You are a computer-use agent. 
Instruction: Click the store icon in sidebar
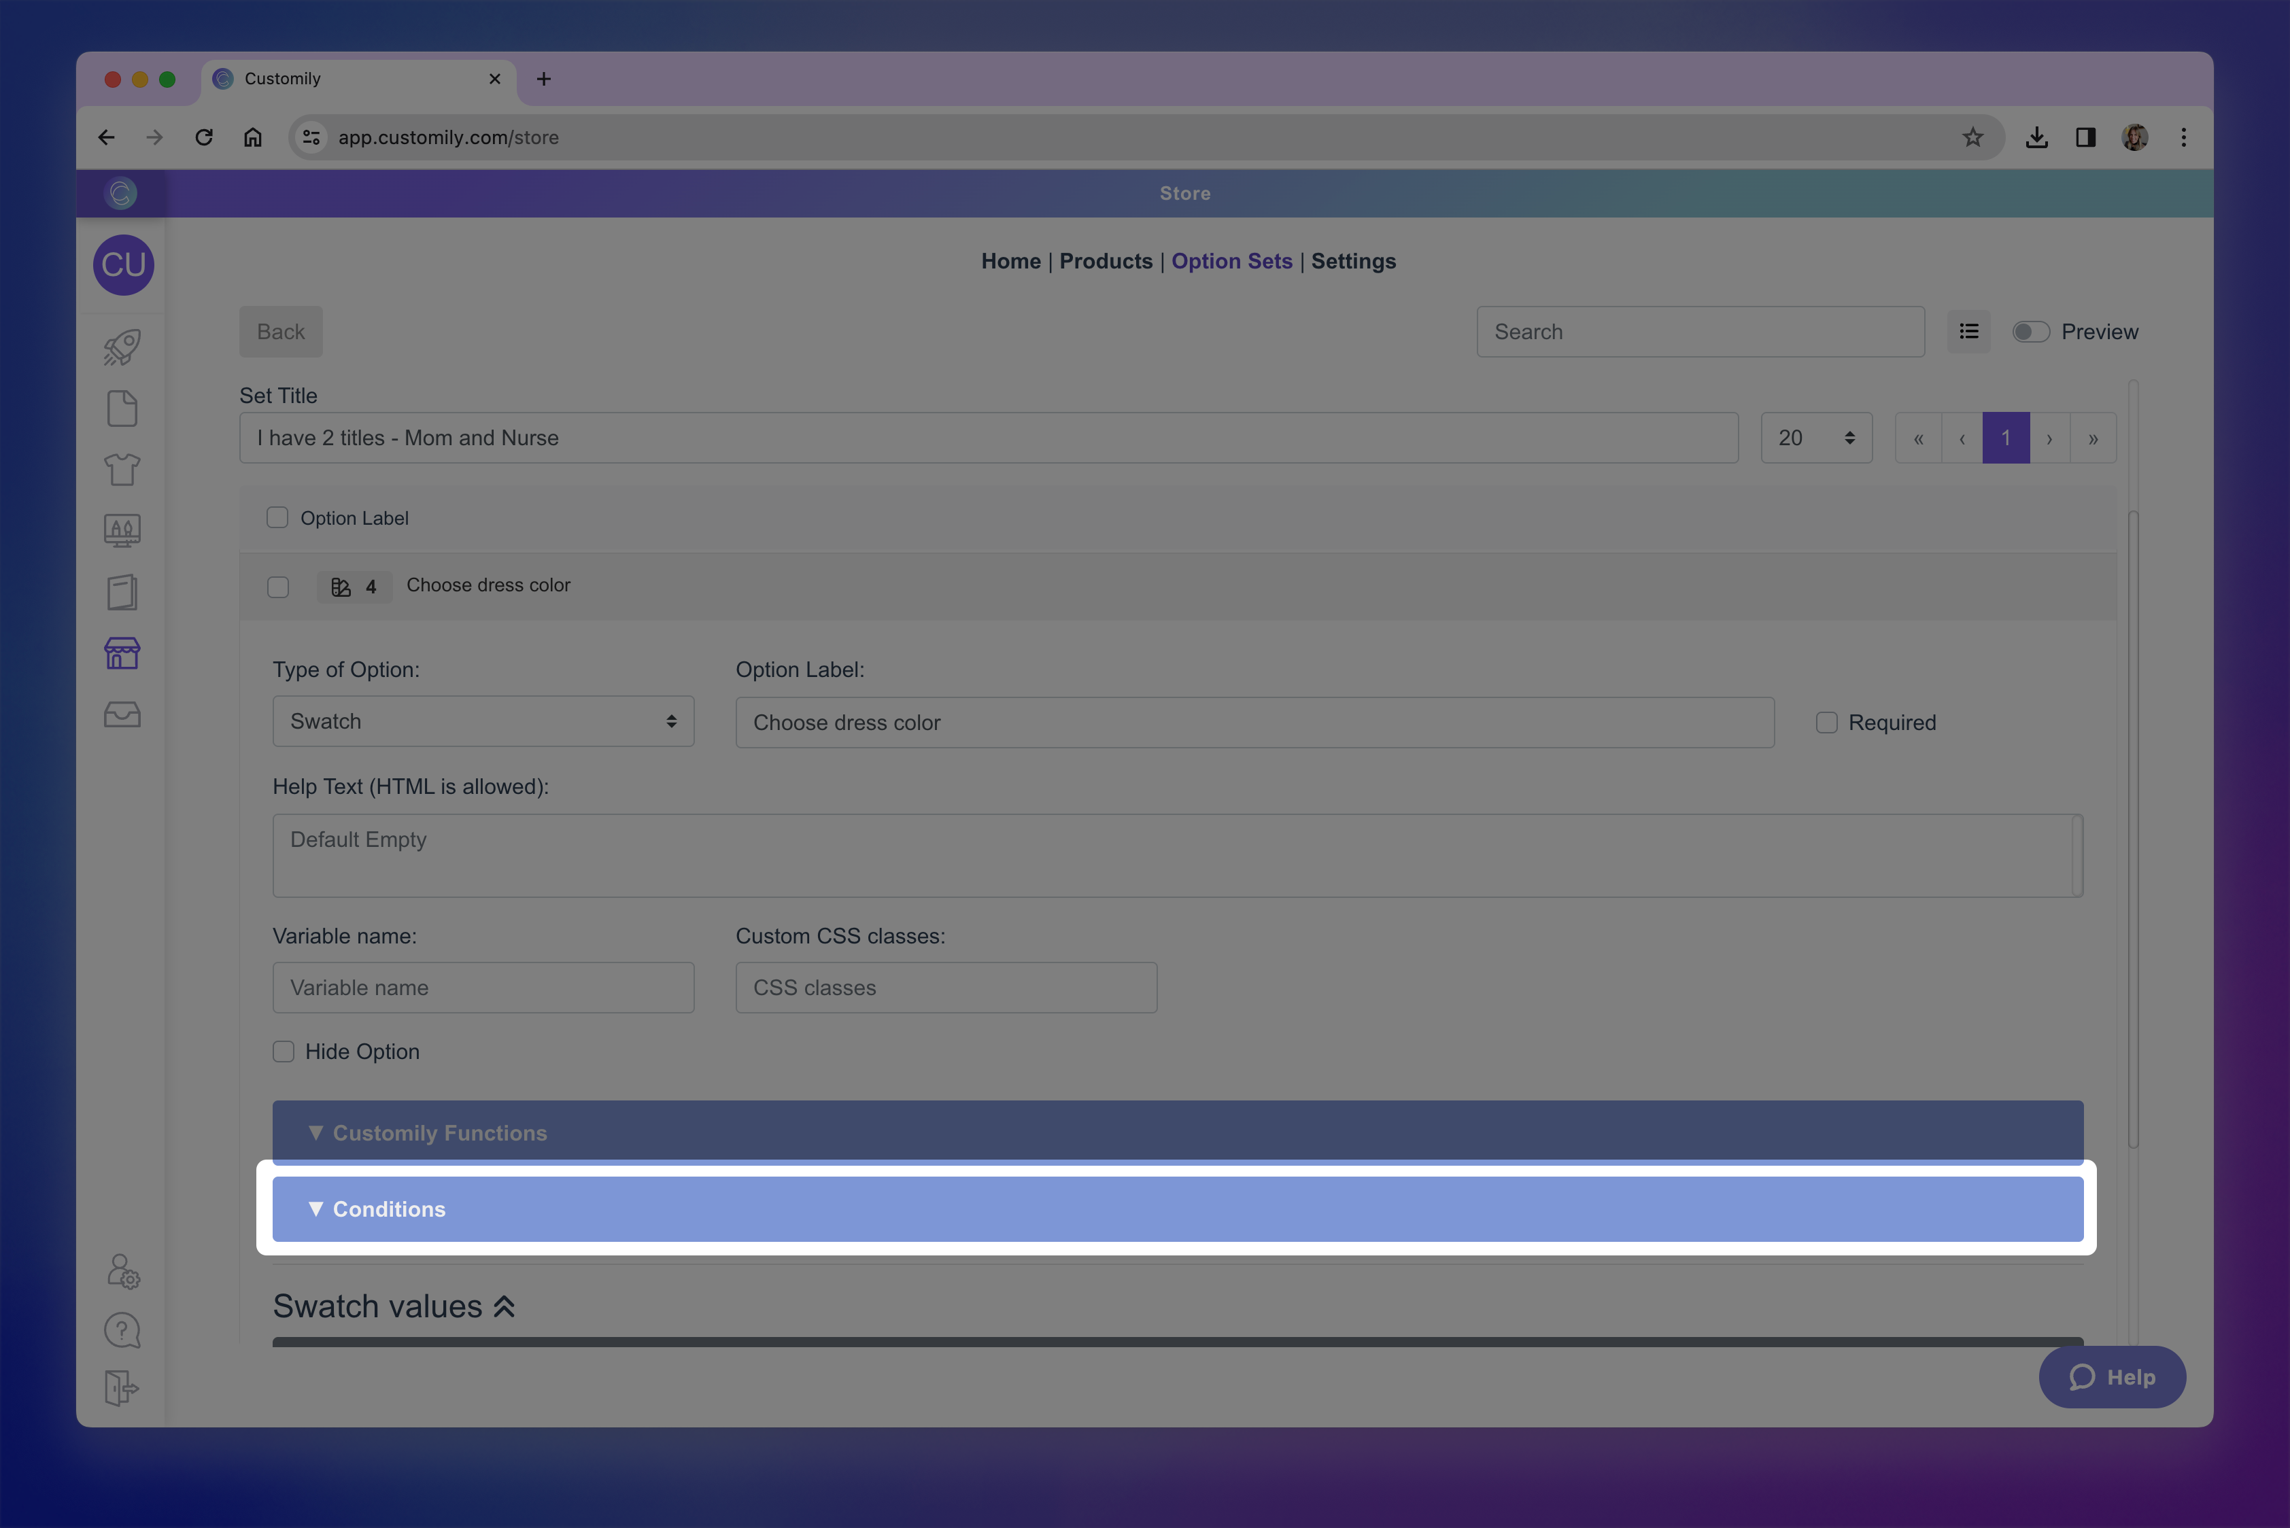coord(122,653)
